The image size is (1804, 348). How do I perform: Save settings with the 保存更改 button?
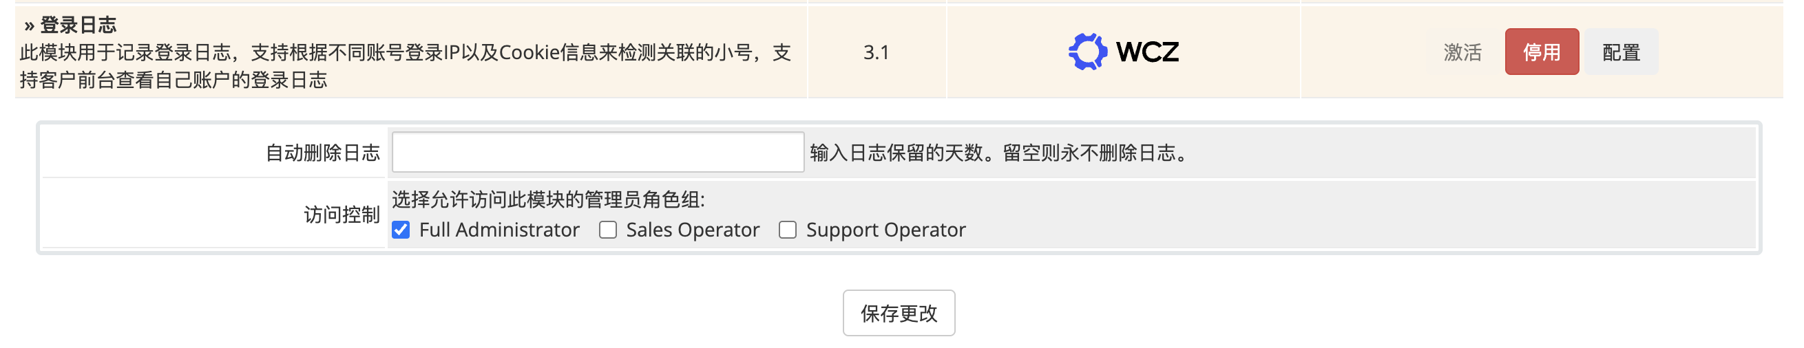click(899, 313)
